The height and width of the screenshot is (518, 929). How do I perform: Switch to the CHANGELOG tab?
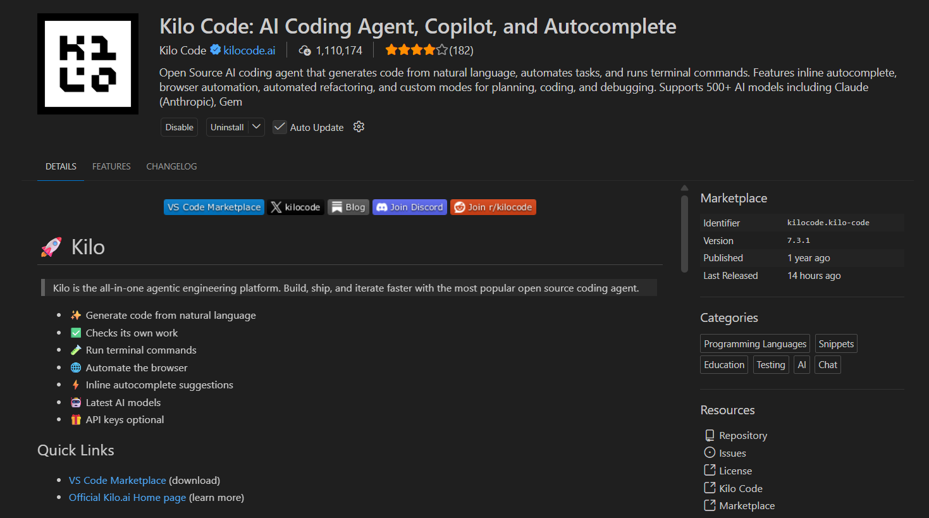(171, 166)
